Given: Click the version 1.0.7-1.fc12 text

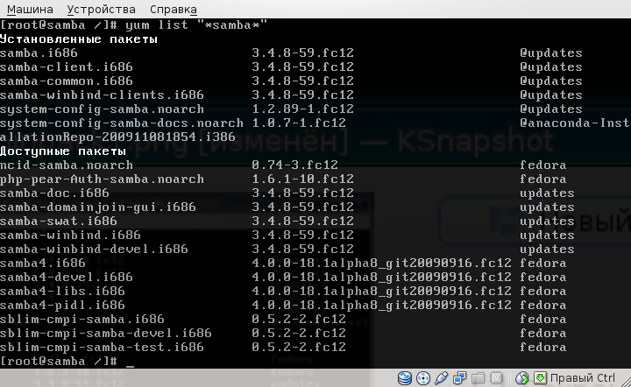Looking at the screenshot, I should click(x=299, y=123).
